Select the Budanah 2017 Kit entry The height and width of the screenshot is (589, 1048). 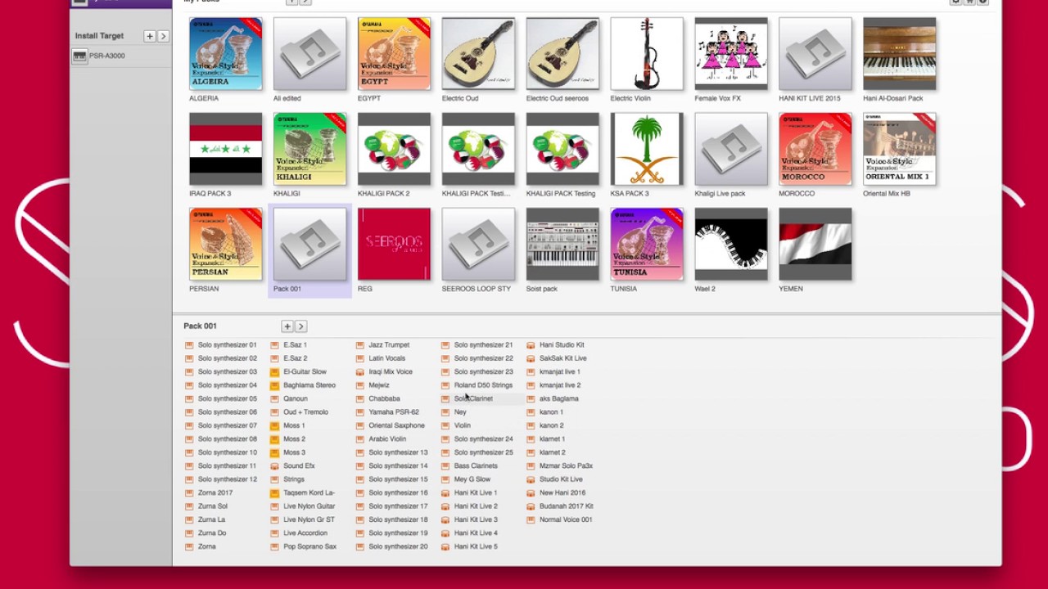[x=566, y=506]
